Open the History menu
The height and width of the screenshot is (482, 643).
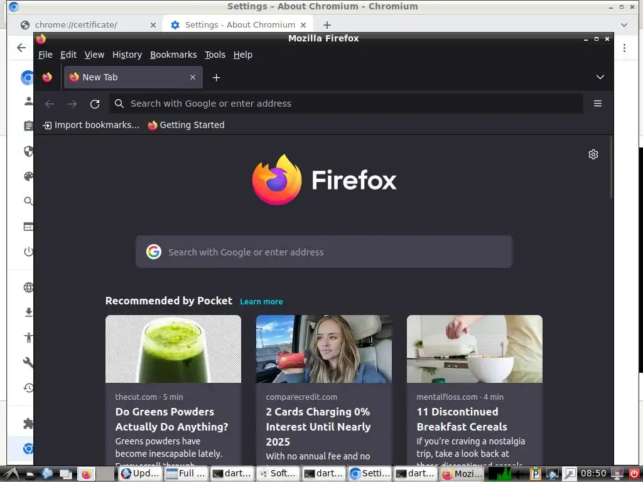127,55
